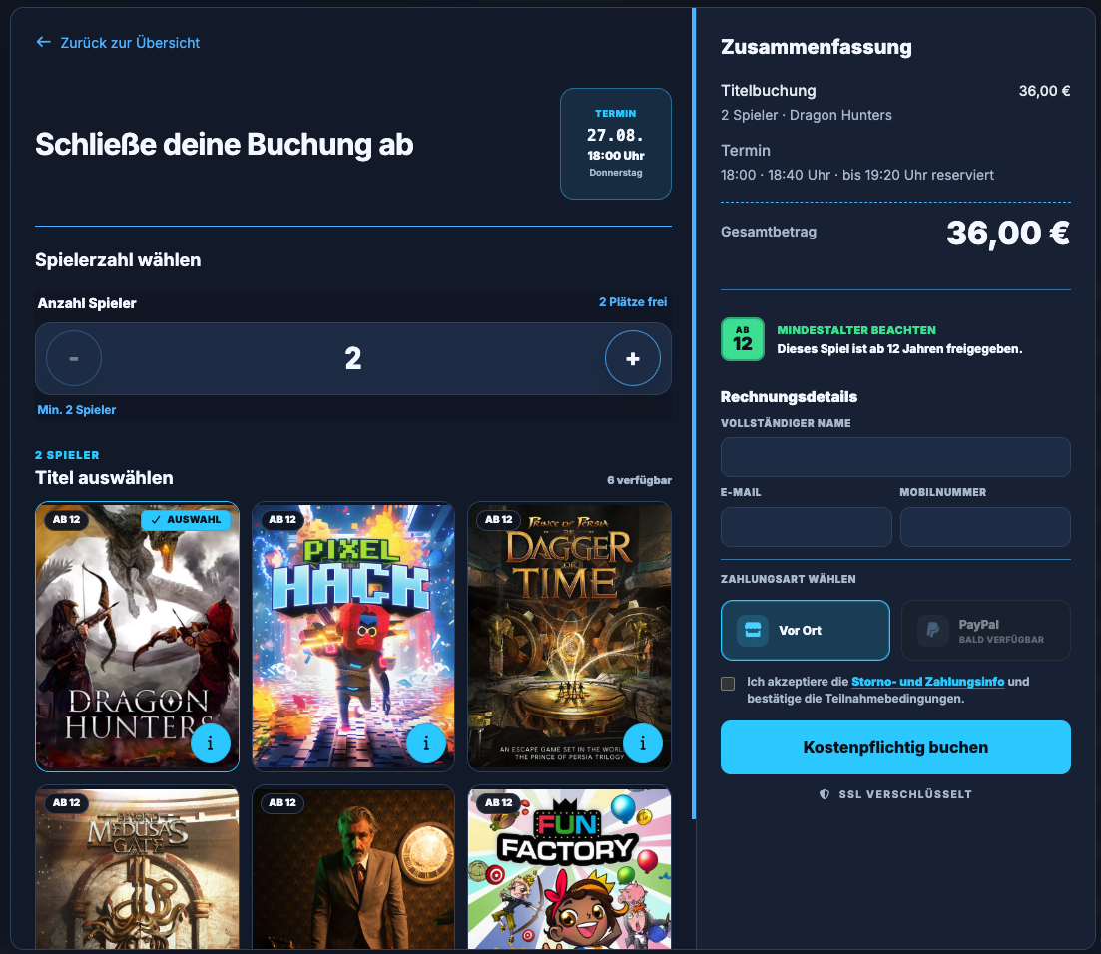Select the Beyond Medusa's Gate card
Image resolution: width=1101 pixels, height=954 pixels.
coord(137,867)
